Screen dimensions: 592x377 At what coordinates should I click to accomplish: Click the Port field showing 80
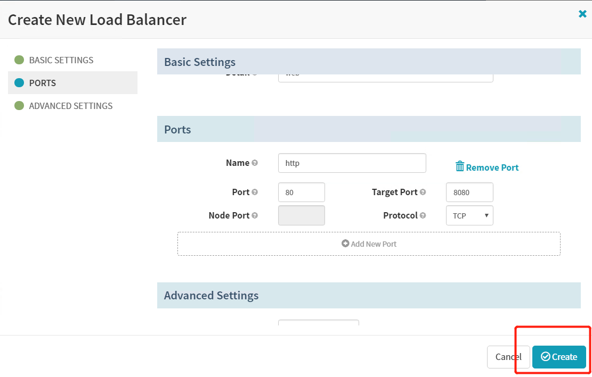click(x=301, y=192)
